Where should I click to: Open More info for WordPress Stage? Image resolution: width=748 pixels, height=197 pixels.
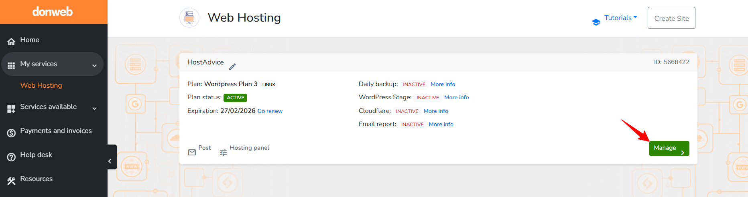(x=456, y=97)
